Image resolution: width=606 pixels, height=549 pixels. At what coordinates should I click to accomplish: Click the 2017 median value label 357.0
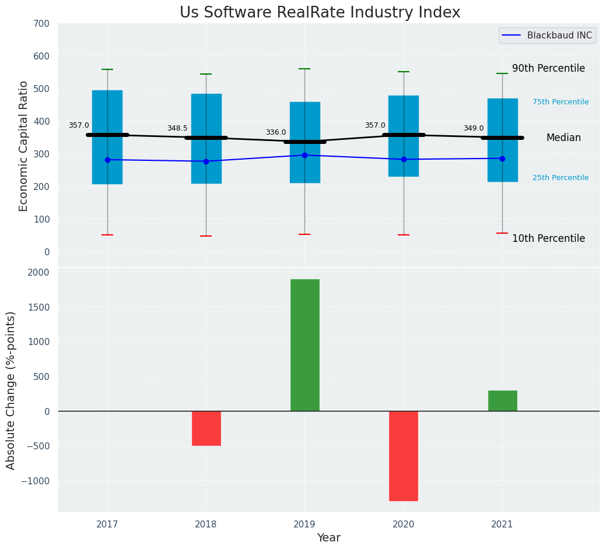(x=79, y=125)
